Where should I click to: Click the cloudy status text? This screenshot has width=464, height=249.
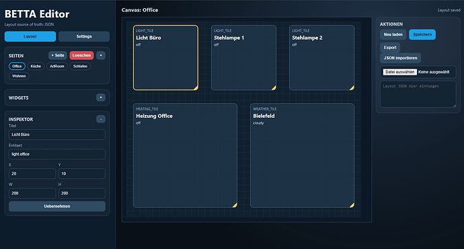[x=258, y=123]
